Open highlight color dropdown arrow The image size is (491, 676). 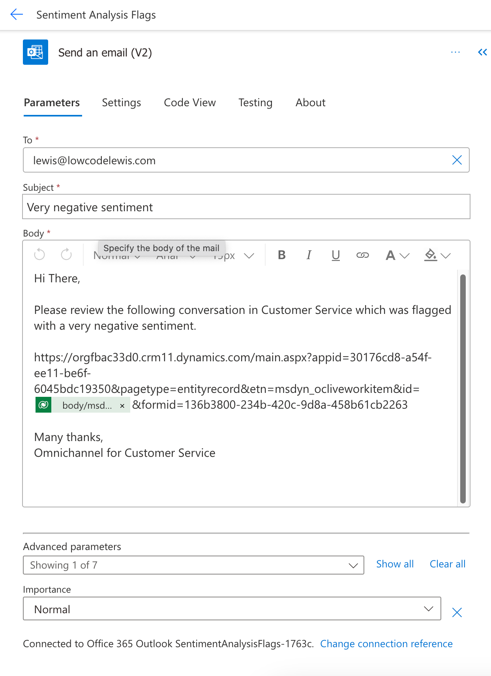[x=446, y=256]
